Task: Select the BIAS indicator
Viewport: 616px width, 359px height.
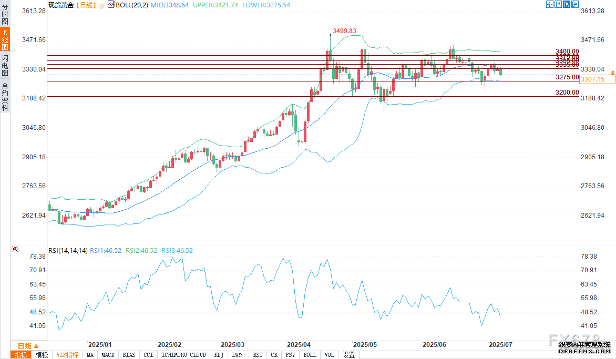Action: coord(129,355)
